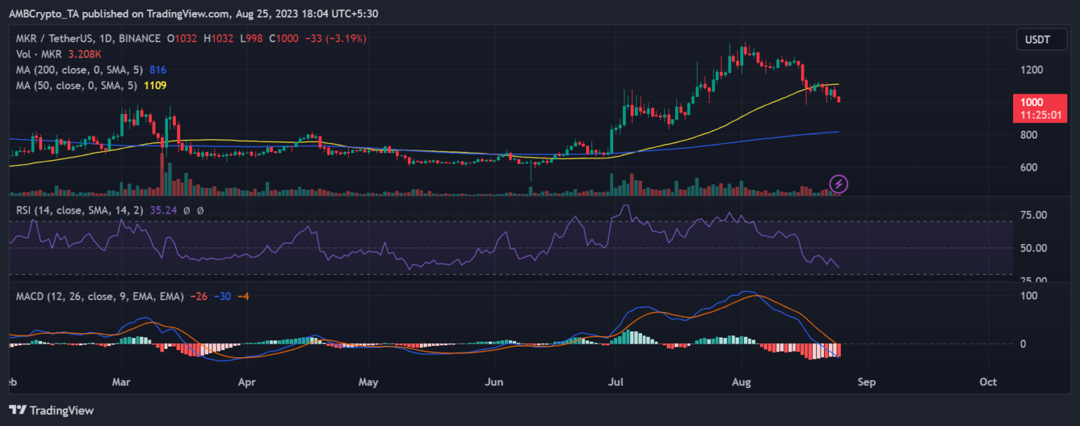Click the blue 816 MA value
The width and height of the screenshot is (1080, 426).
pyautogui.click(x=157, y=70)
